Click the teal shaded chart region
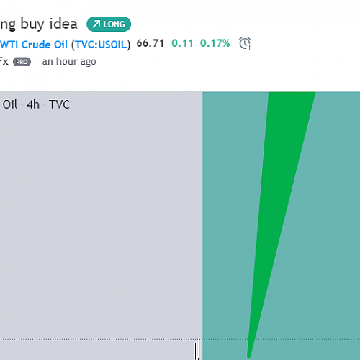The width and height of the screenshot is (360, 360). coord(336,216)
